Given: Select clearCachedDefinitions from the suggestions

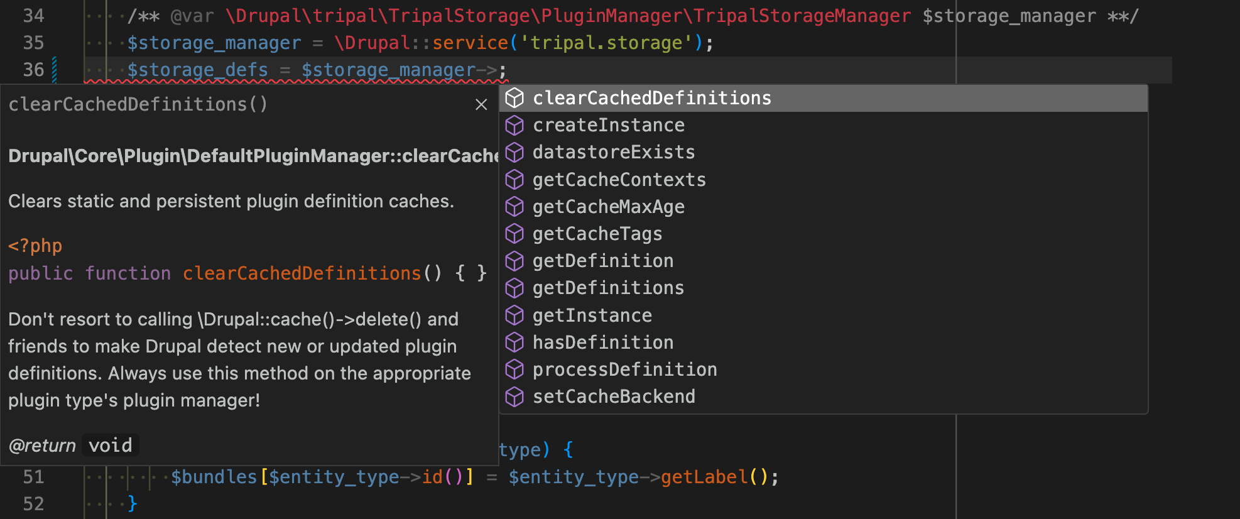Looking at the screenshot, I should (824, 98).
